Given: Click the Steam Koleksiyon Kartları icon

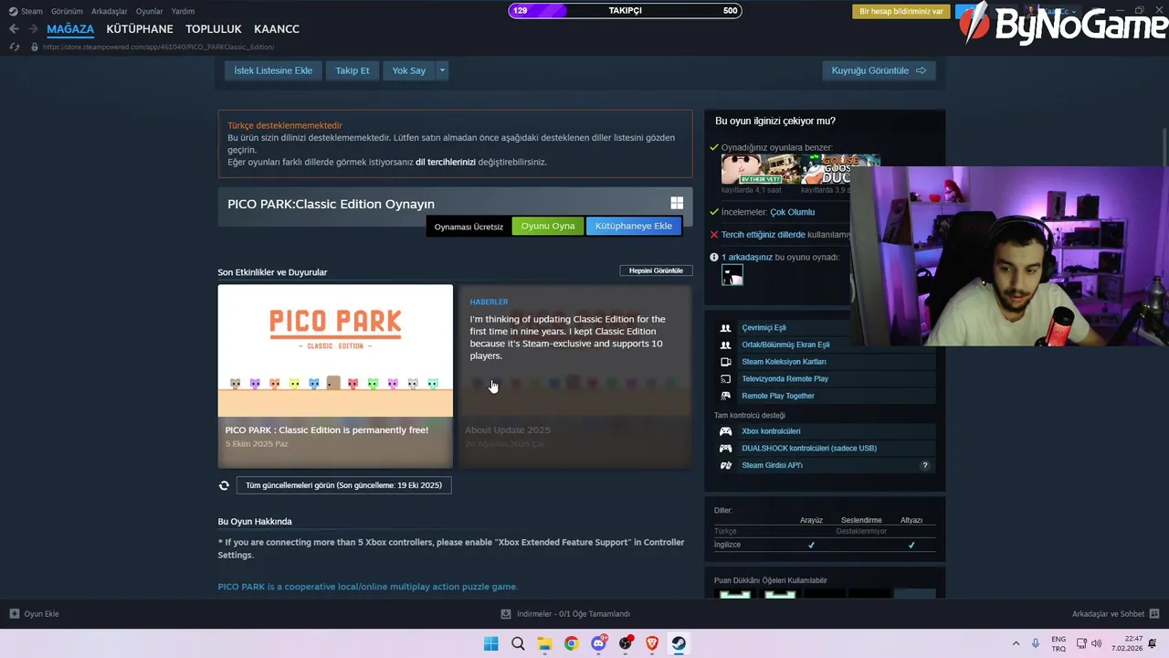Looking at the screenshot, I should (726, 362).
